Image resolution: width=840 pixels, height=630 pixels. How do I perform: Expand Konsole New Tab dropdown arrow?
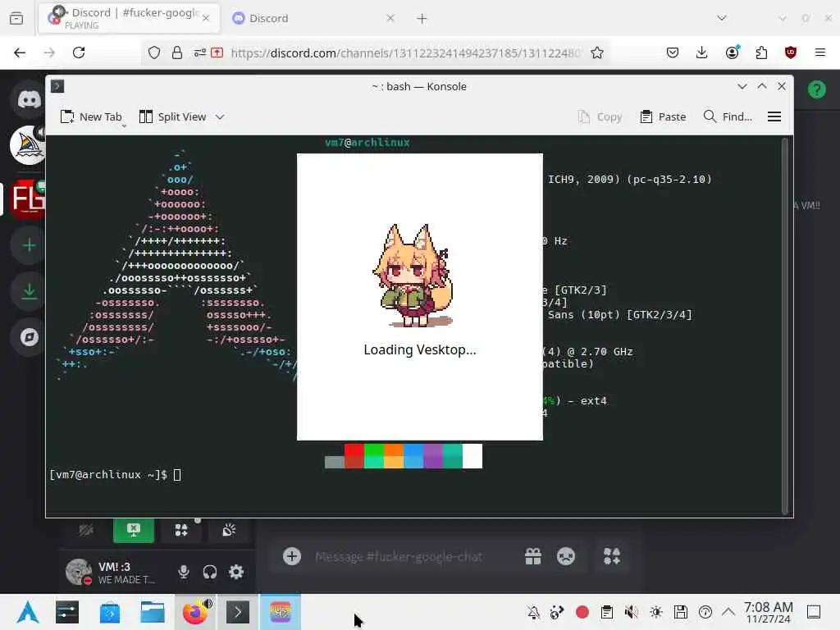tap(124, 126)
